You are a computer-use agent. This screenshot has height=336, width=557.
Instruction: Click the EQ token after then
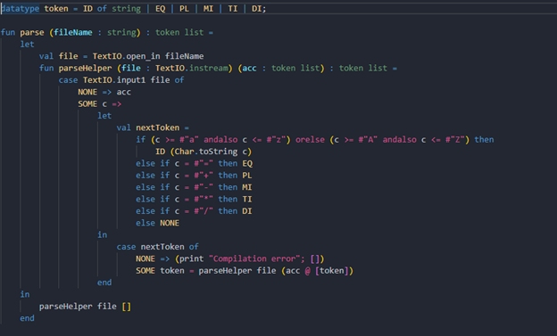[247, 164]
